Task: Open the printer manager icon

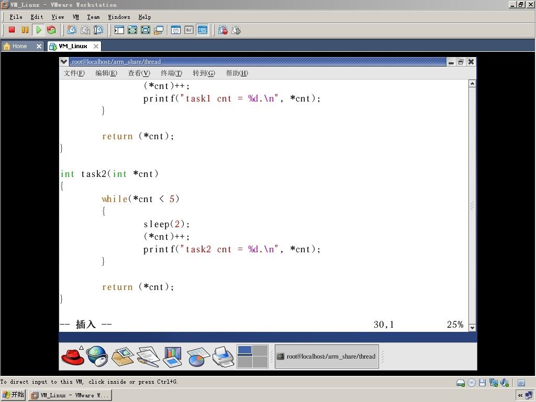Action: (x=223, y=356)
